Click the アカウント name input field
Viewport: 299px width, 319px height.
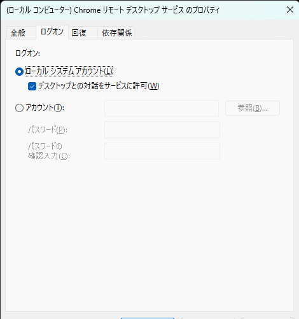click(162, 108)
